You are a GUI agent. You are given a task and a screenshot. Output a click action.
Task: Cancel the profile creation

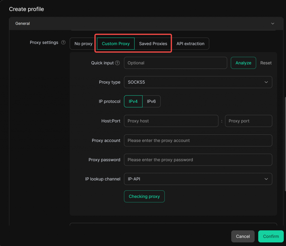243,236
